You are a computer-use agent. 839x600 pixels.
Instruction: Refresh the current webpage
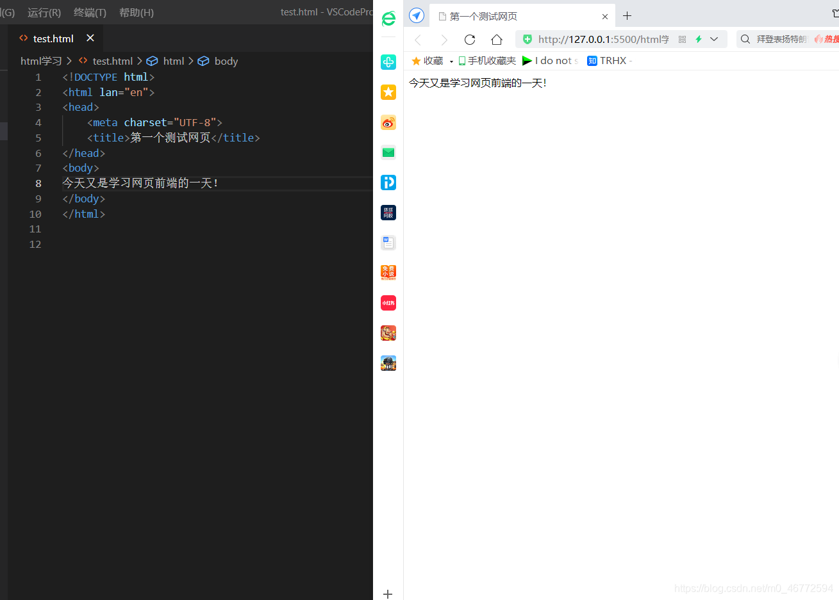point(470,39)
